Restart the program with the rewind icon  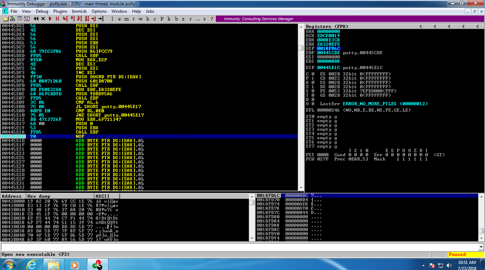pos(36,19)
